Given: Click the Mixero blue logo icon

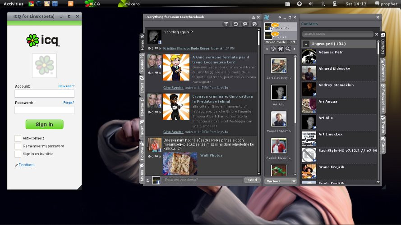Looking at the screenshot, I should 267,18.
